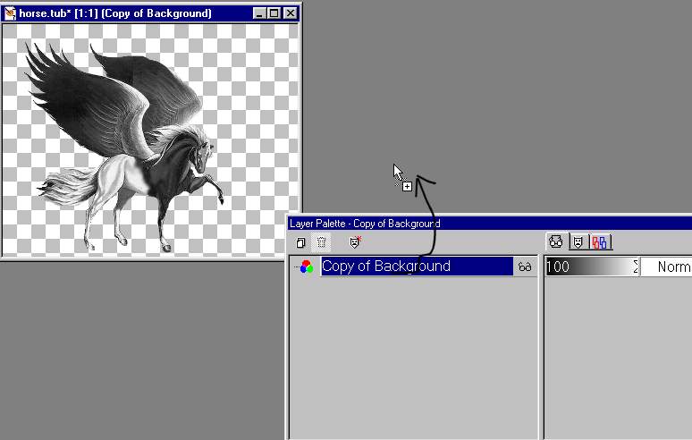Click the Layer Palette title bar

489,224
